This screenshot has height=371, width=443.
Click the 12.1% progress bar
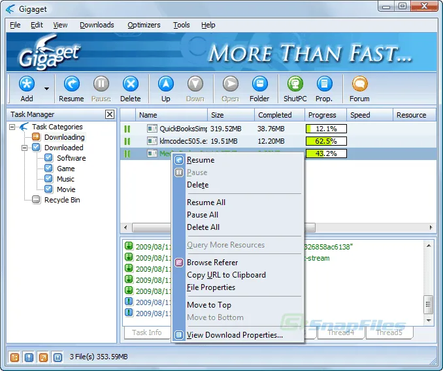coord(326,129)
